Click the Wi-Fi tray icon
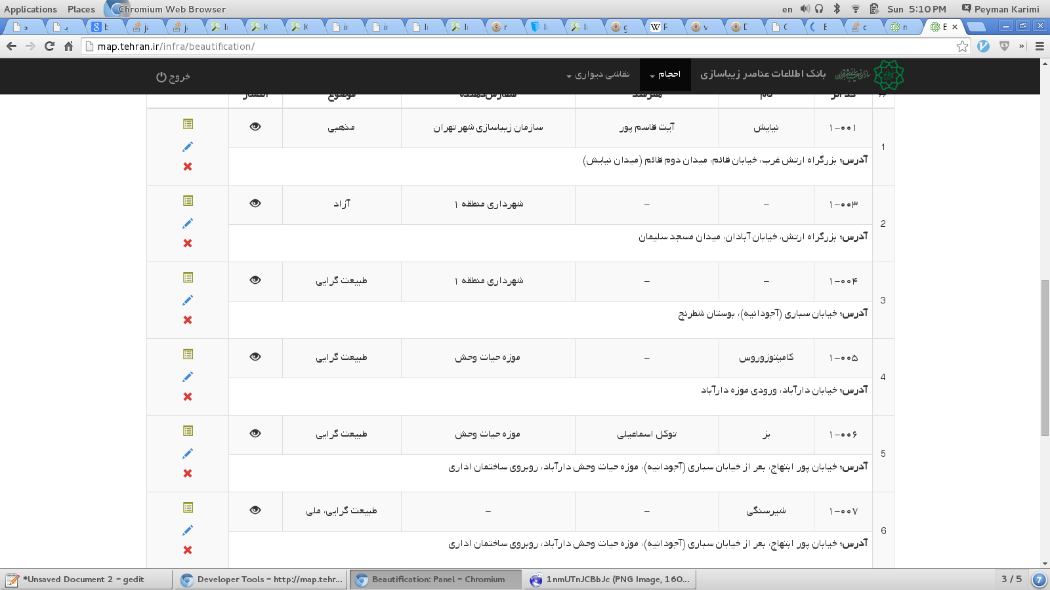The image size is (1050, 590). pyautogui.click(x=856, y=9)
